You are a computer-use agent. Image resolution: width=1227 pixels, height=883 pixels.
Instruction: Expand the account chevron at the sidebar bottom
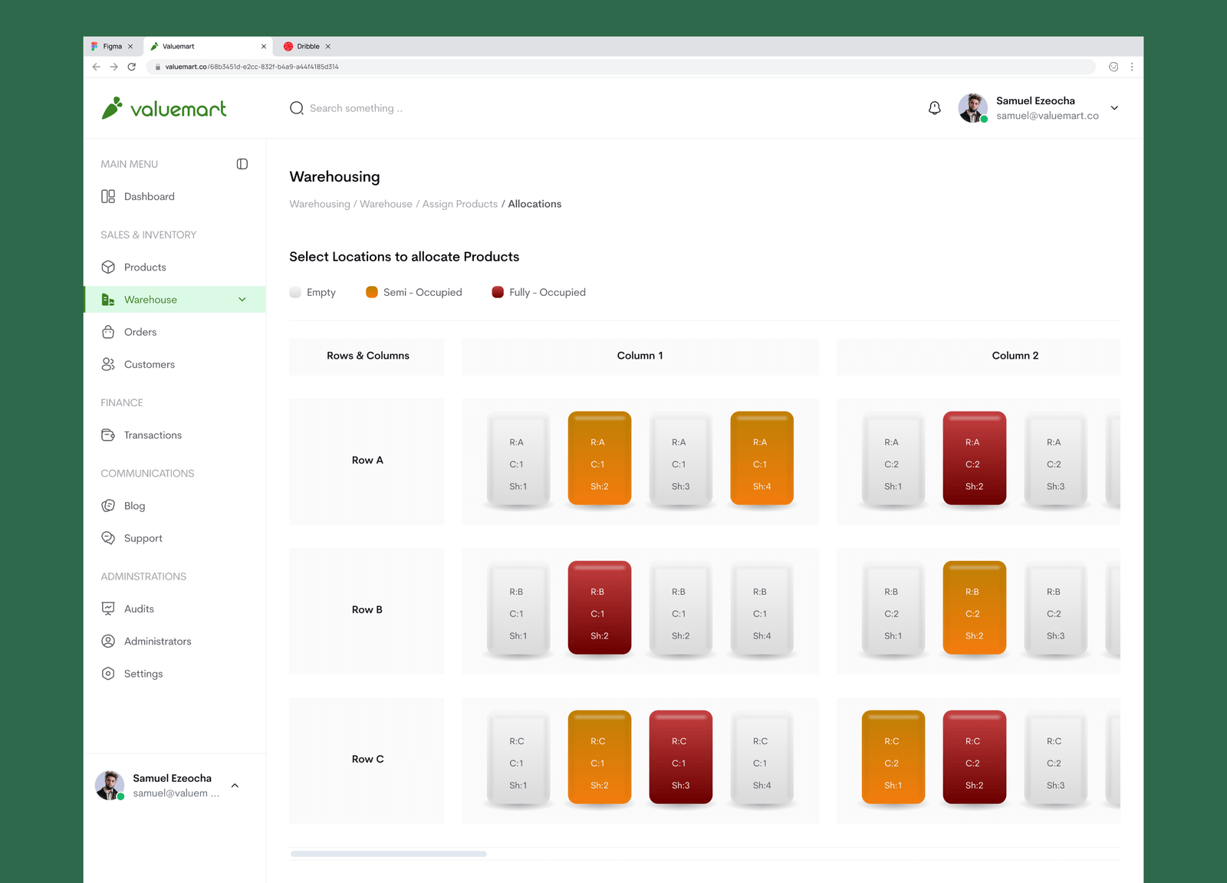coord(235,786)
